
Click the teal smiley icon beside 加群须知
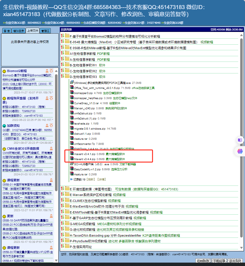pyautogui.click(x=4, y=126)
